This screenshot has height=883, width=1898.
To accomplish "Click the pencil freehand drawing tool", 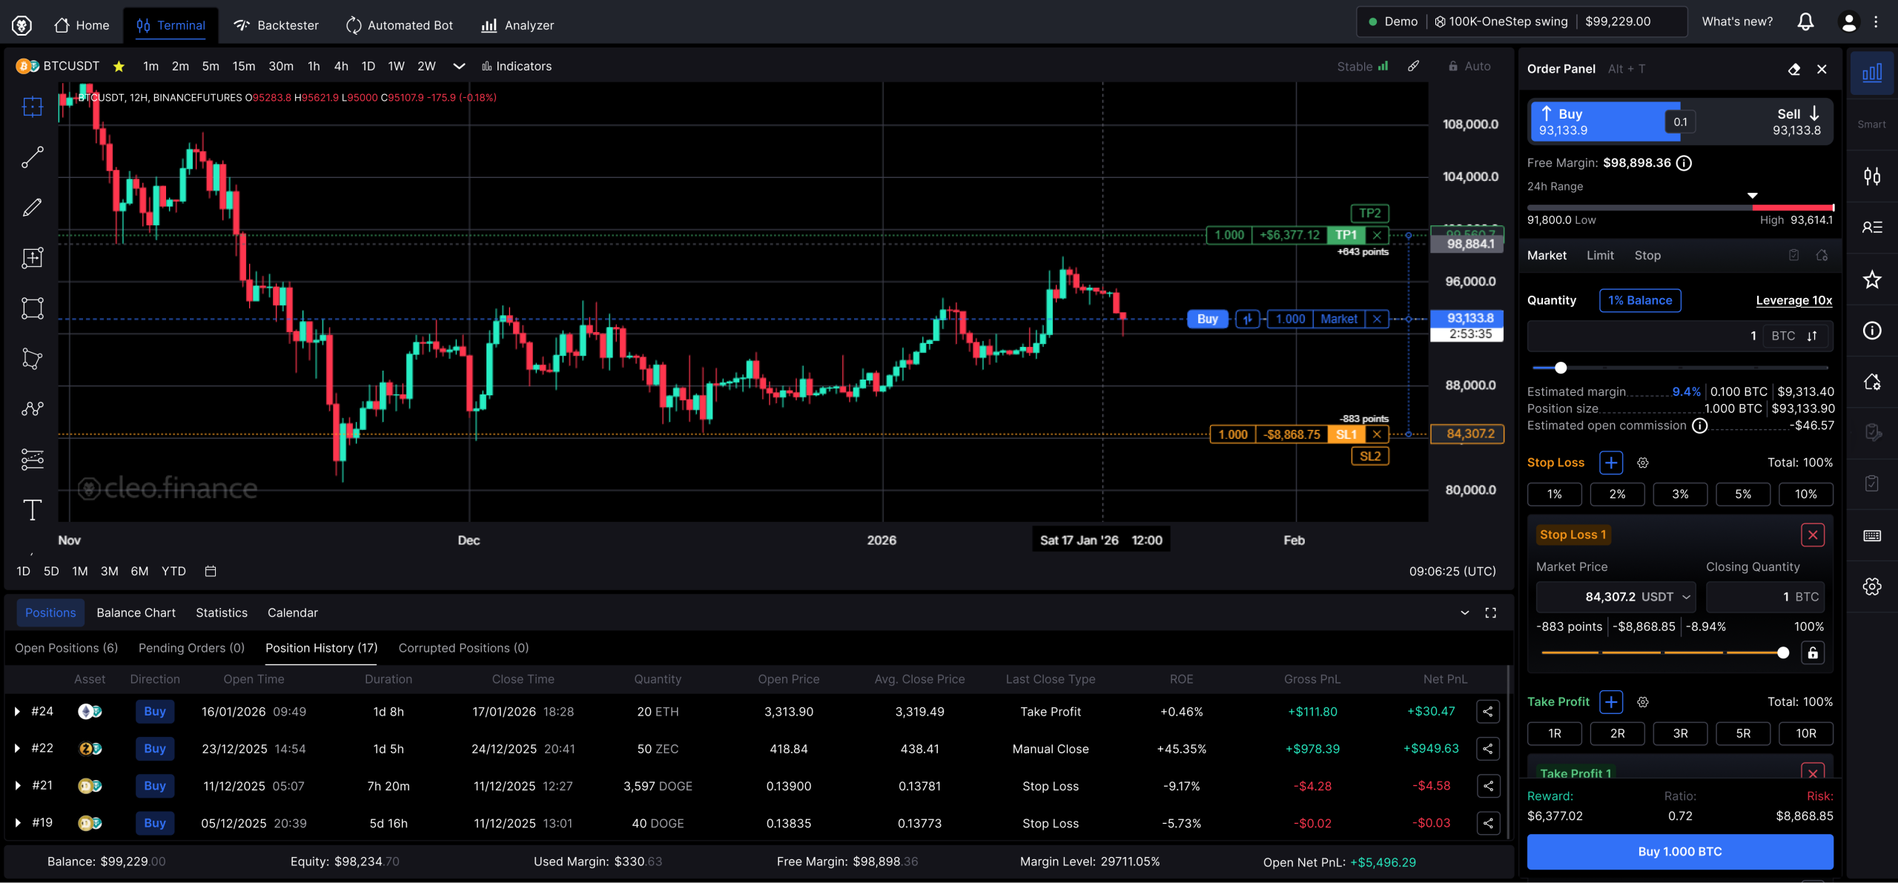I will [x=32, y=208].
